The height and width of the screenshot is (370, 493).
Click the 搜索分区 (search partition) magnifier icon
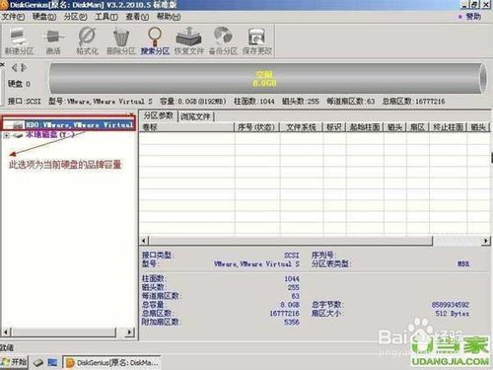click(x=155, y=41)
